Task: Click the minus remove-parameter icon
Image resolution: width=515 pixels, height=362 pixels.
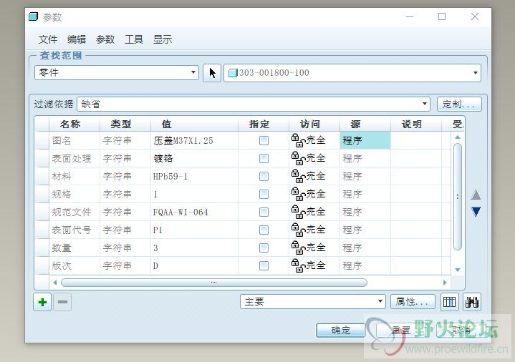Action: coord(62,302)
